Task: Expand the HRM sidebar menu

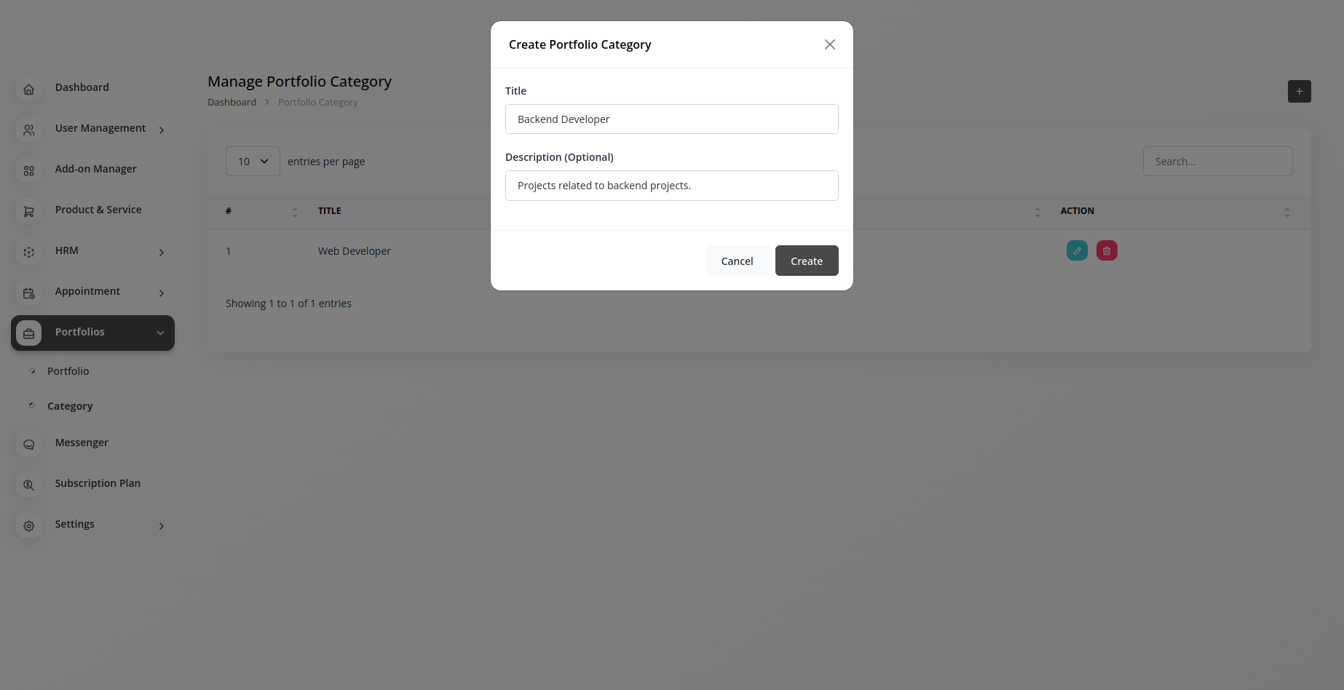Action: click(x=161, y=253)
